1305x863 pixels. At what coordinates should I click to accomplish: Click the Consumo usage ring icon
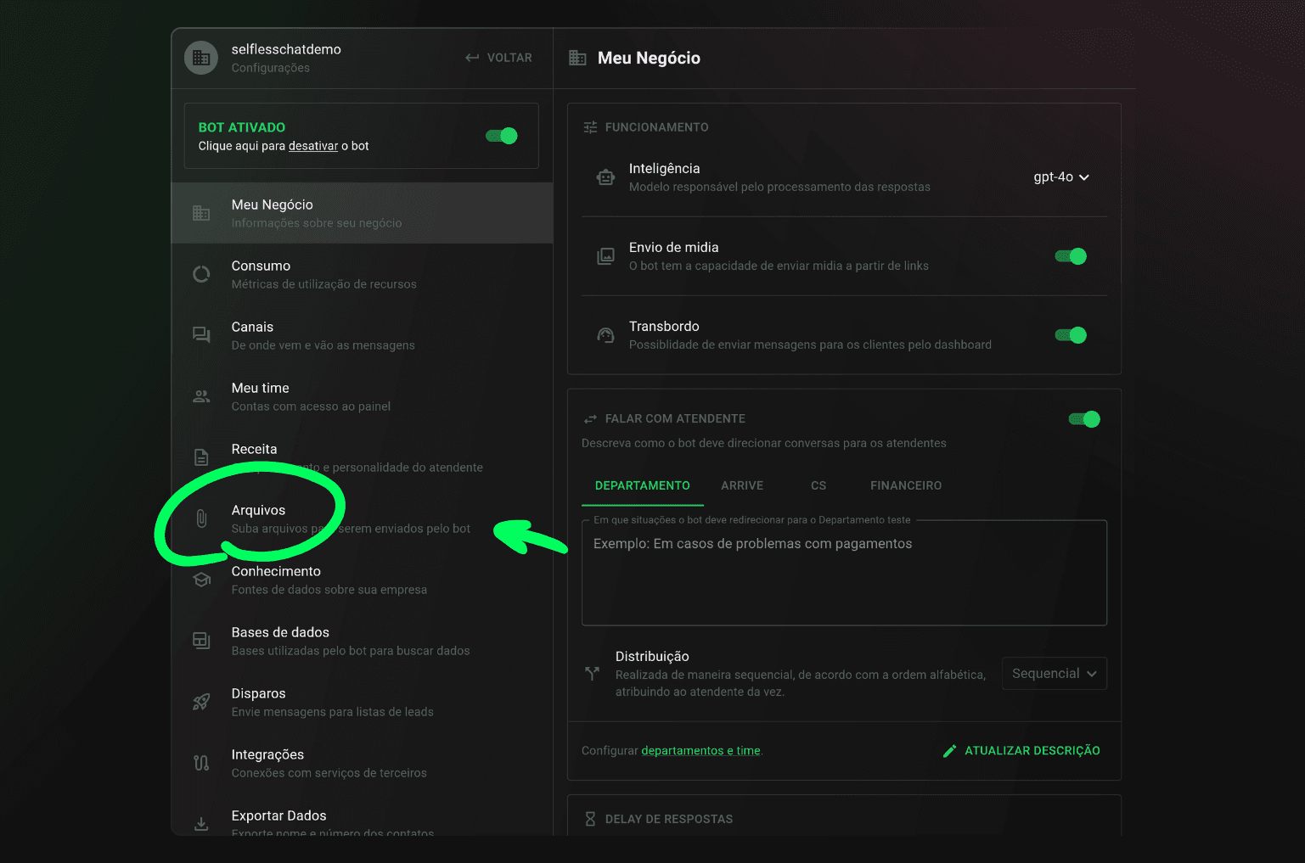(x=201, y=274)
